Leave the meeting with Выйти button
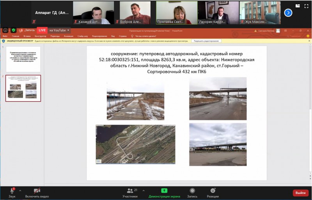312x200 pixels. [x=300, y=193]
